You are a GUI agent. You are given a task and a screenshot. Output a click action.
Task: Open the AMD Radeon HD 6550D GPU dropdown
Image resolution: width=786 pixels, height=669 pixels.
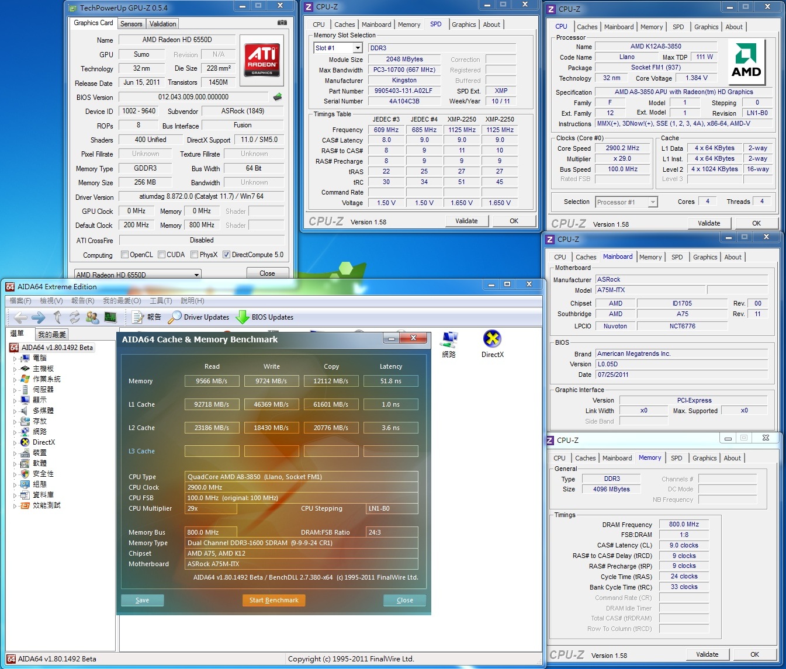point(196,275)
